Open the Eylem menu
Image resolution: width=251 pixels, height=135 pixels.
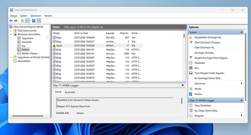24,16
